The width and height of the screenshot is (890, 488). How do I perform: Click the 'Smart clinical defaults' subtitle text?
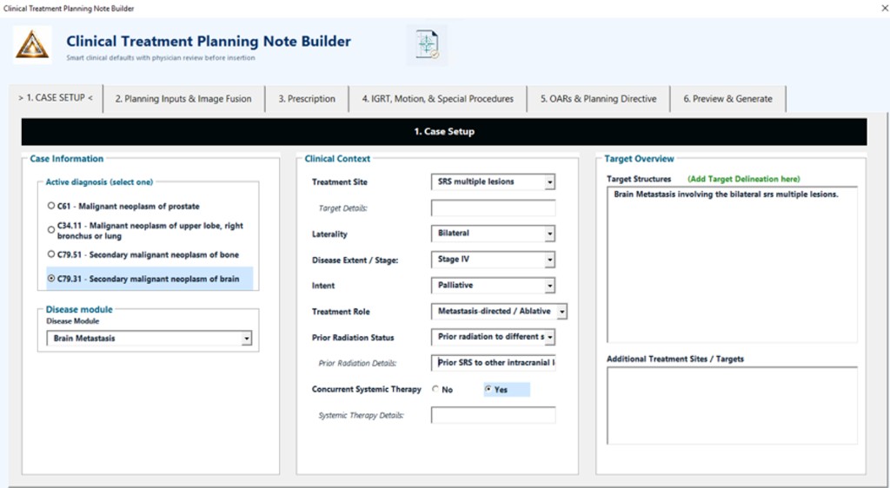161,58
